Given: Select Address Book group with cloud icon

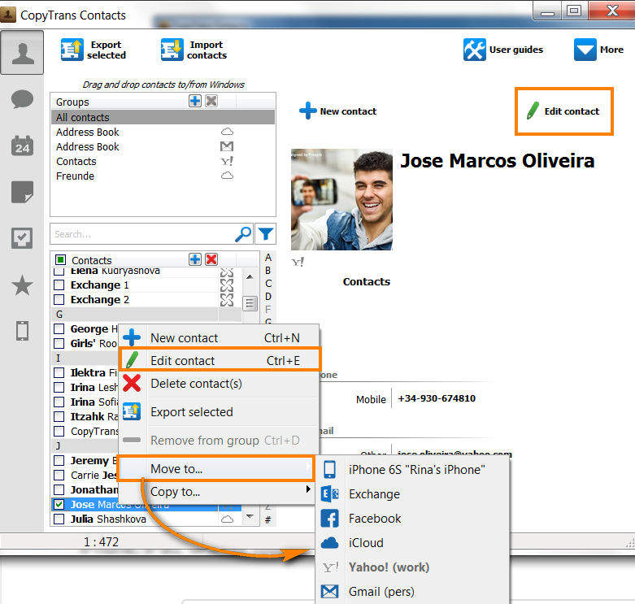Looking at the screenshot, I should click(x=163, y=132).
